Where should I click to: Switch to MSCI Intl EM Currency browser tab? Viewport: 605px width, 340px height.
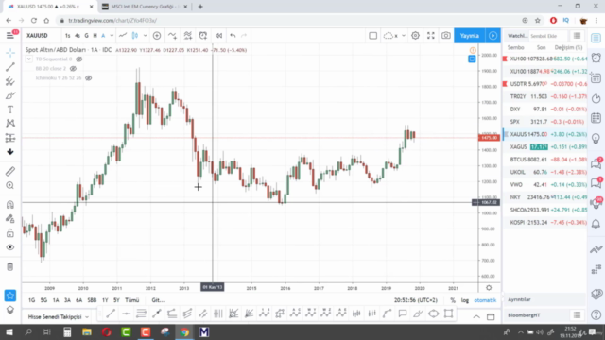click(145, 7)
